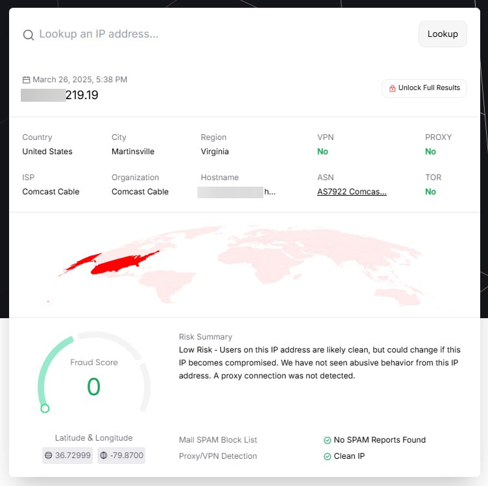This screenshot has width=488, height=486.
Task: Click the highlighted United States on map
Action: [123, 260]
